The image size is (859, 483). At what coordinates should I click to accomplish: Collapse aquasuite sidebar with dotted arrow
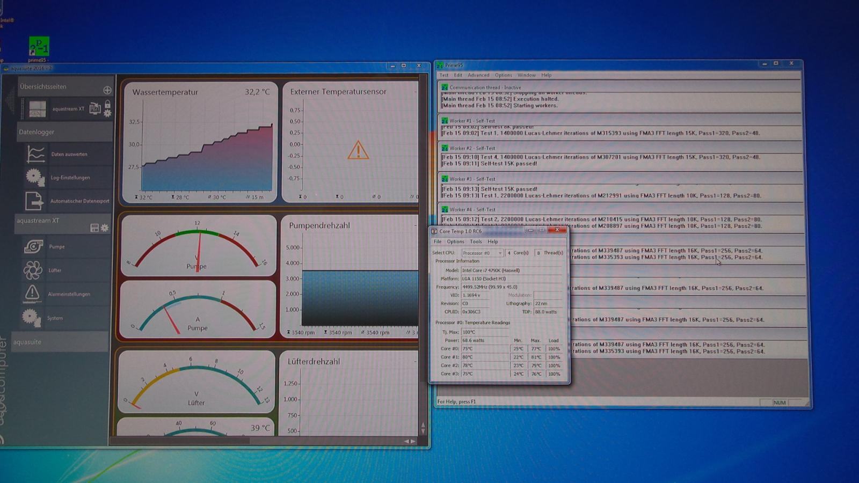pyautogui.click(x=10, y=100)
